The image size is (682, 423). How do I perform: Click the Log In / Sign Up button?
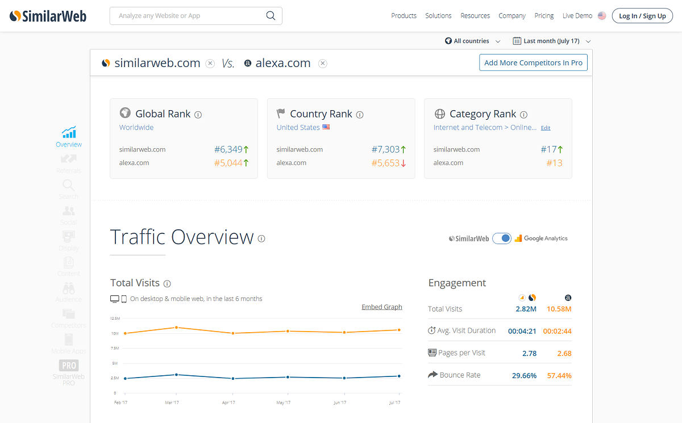click(642, 16)
